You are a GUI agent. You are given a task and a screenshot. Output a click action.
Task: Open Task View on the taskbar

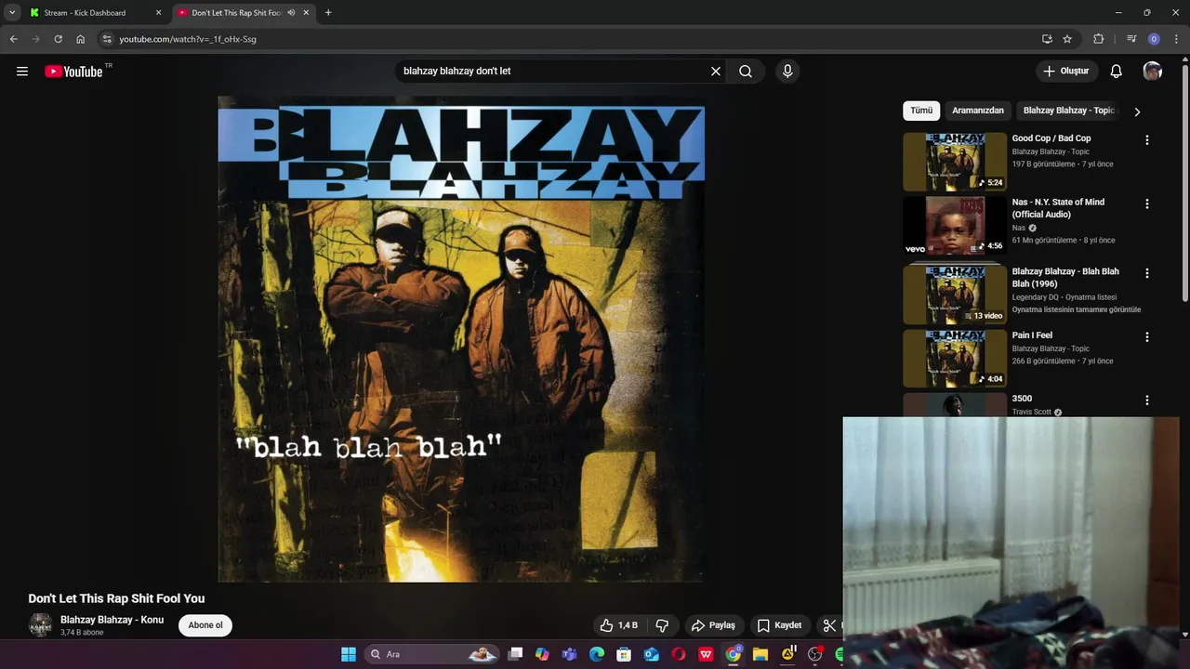[516, 654]
